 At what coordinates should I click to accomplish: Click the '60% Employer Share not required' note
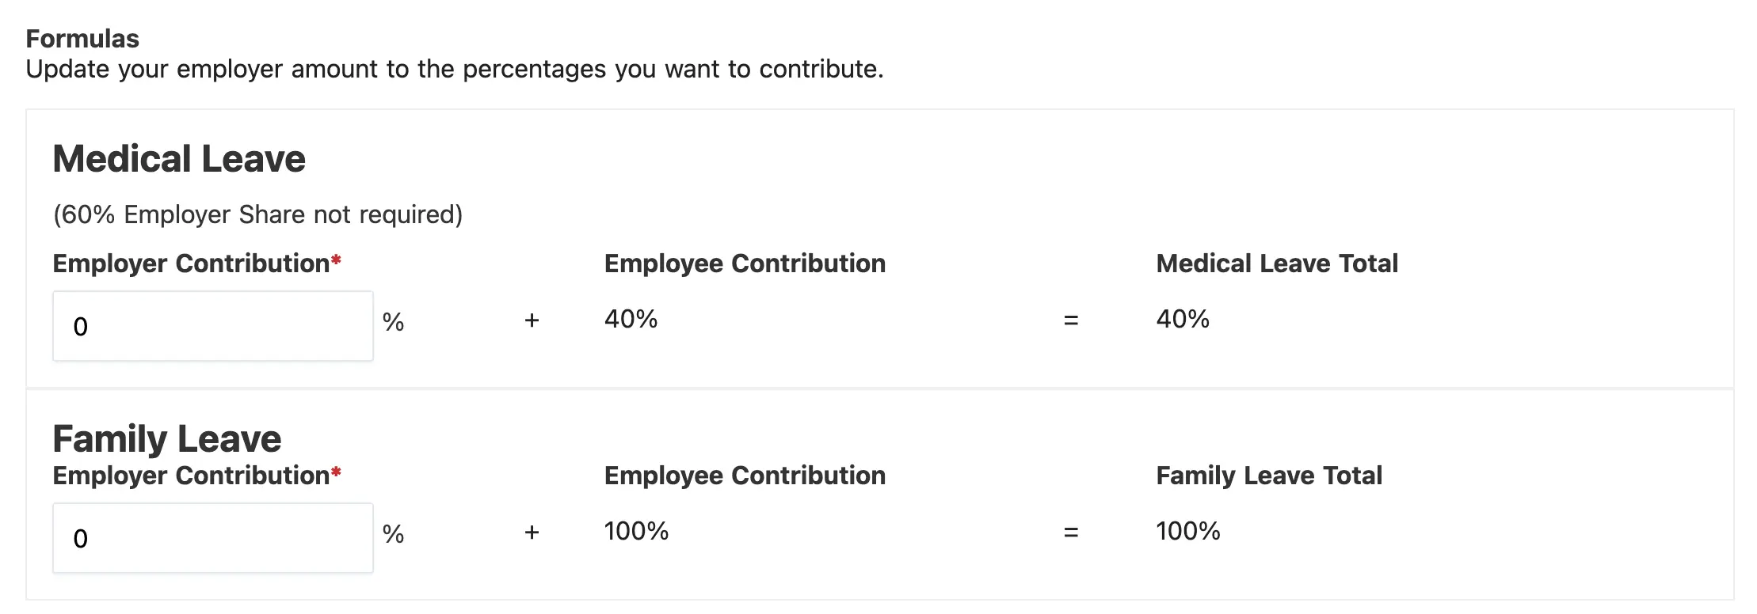257,214
